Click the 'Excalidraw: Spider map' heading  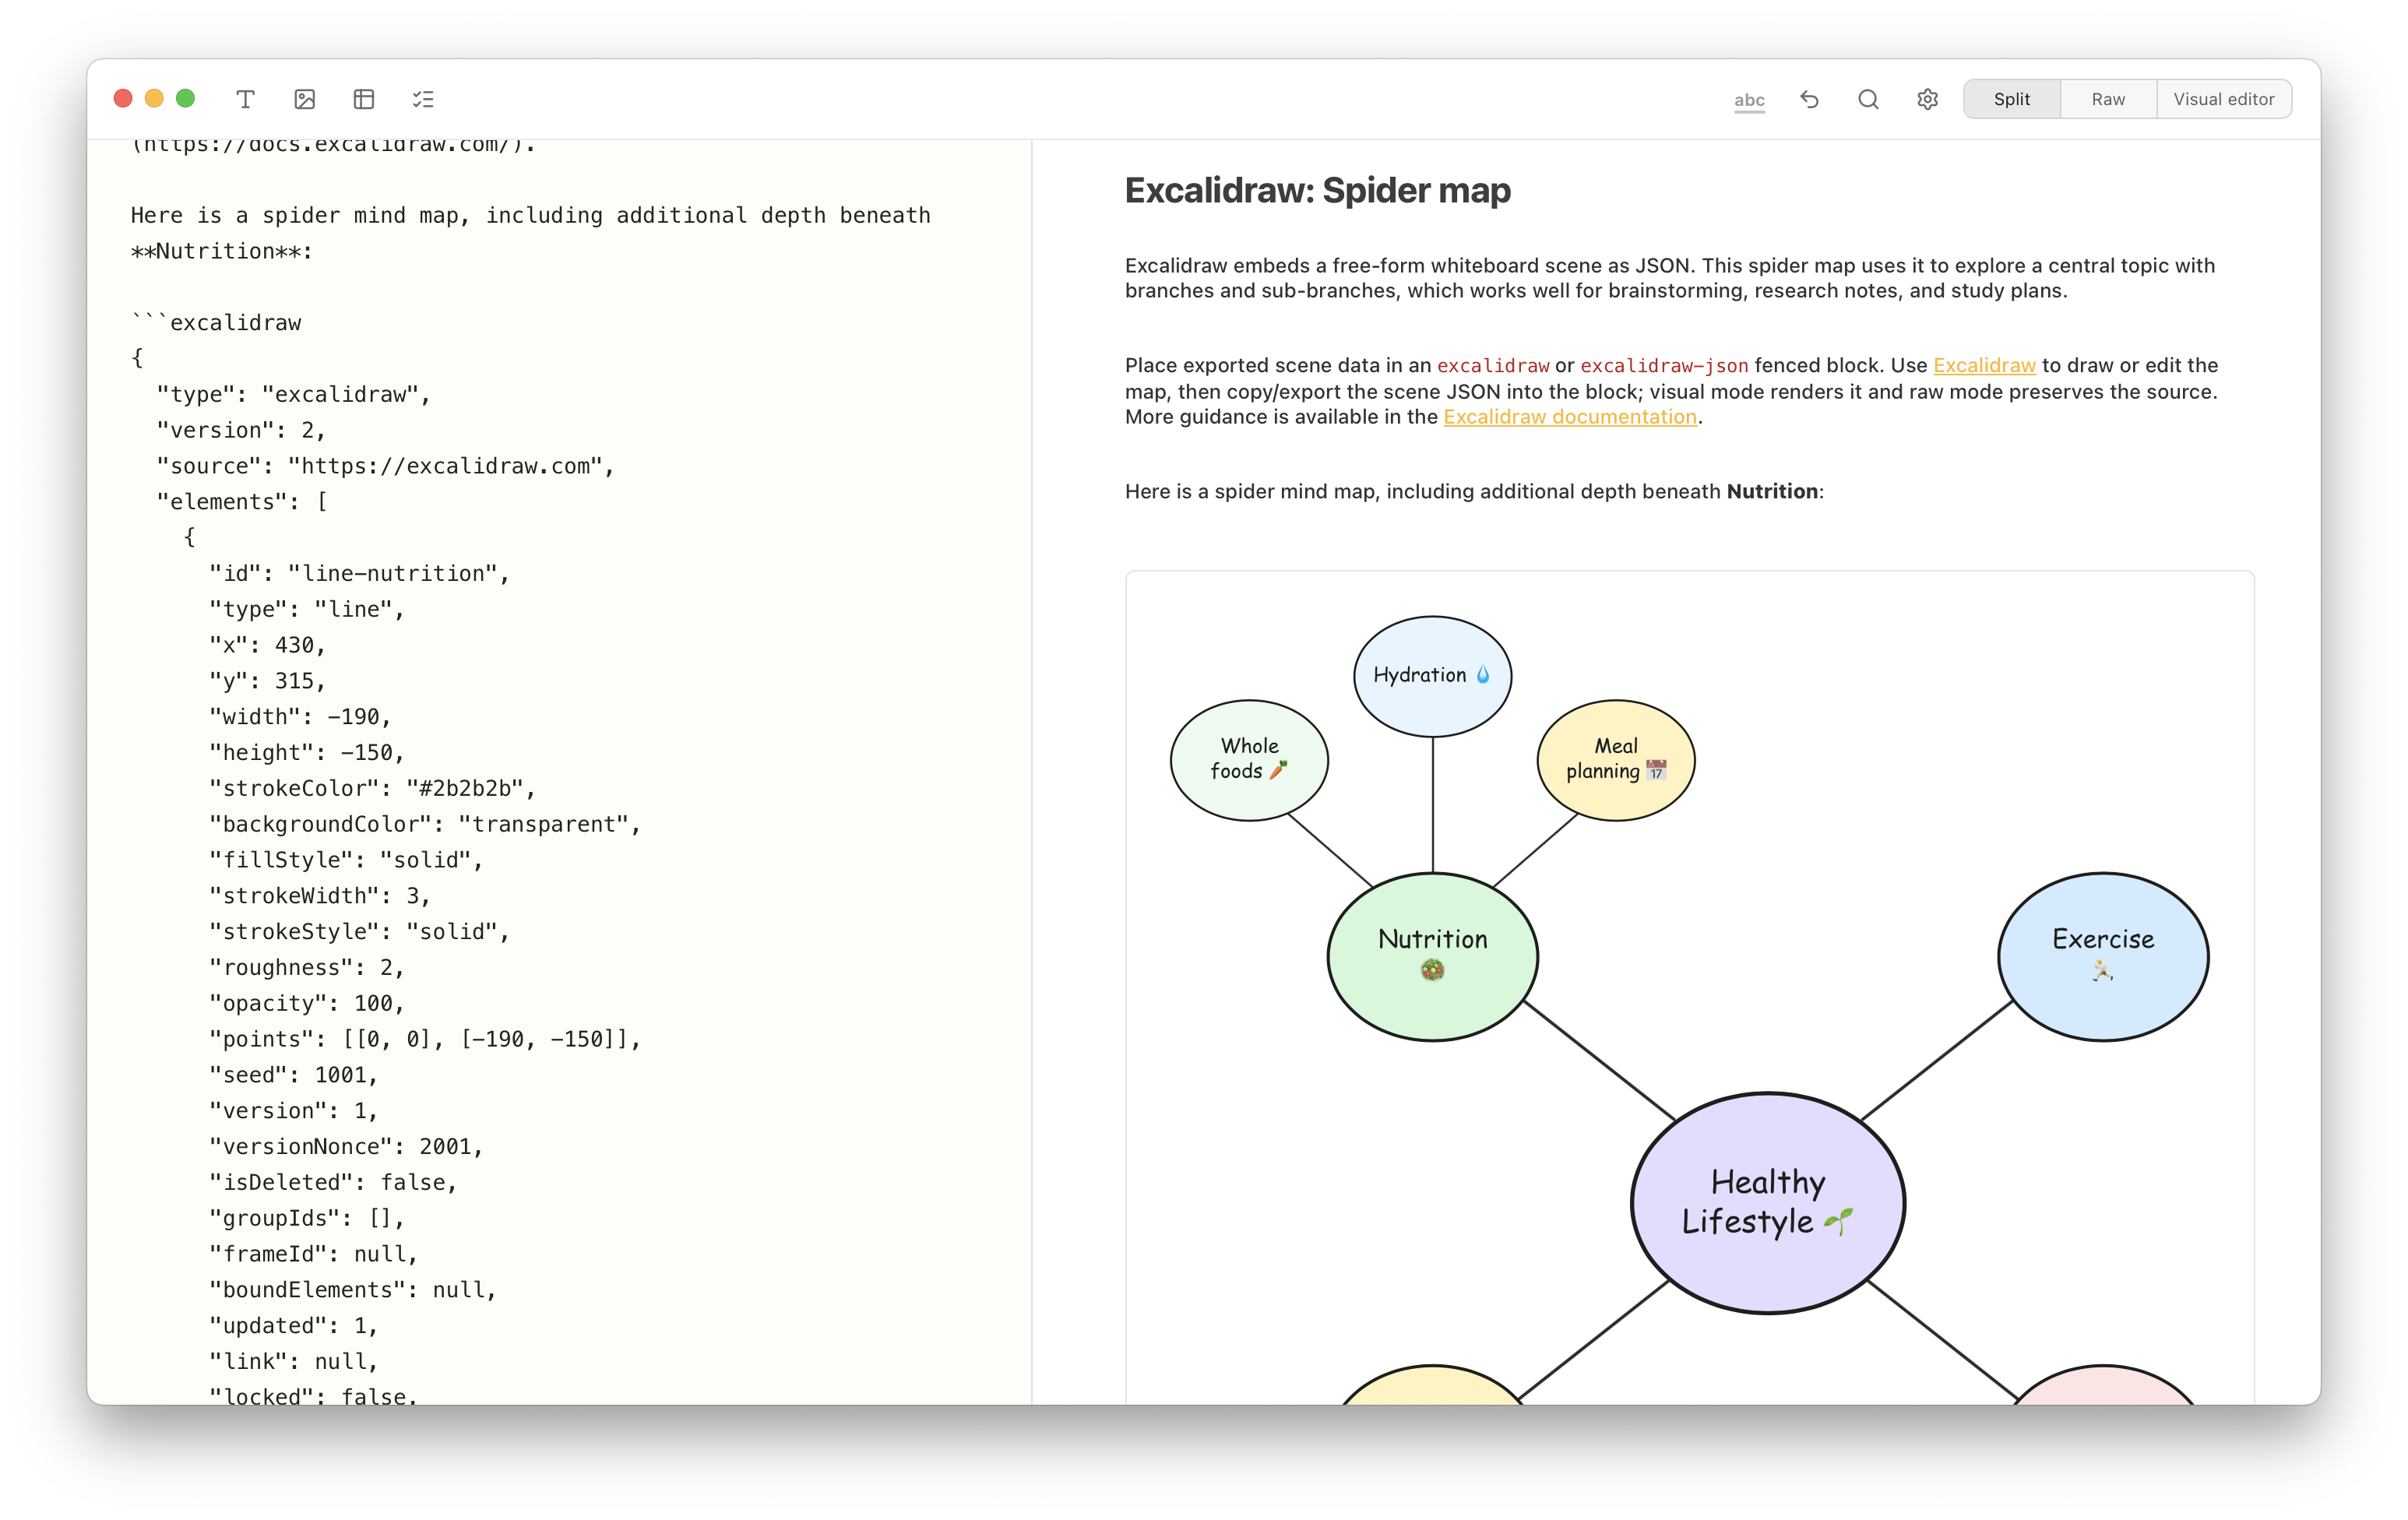click(1317, 190)
